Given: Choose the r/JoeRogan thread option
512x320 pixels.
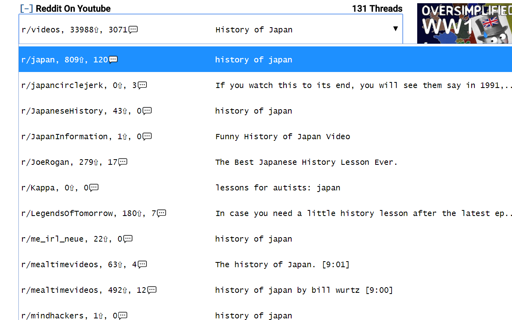Looking at the screenshot, I should tap(265, 162).
